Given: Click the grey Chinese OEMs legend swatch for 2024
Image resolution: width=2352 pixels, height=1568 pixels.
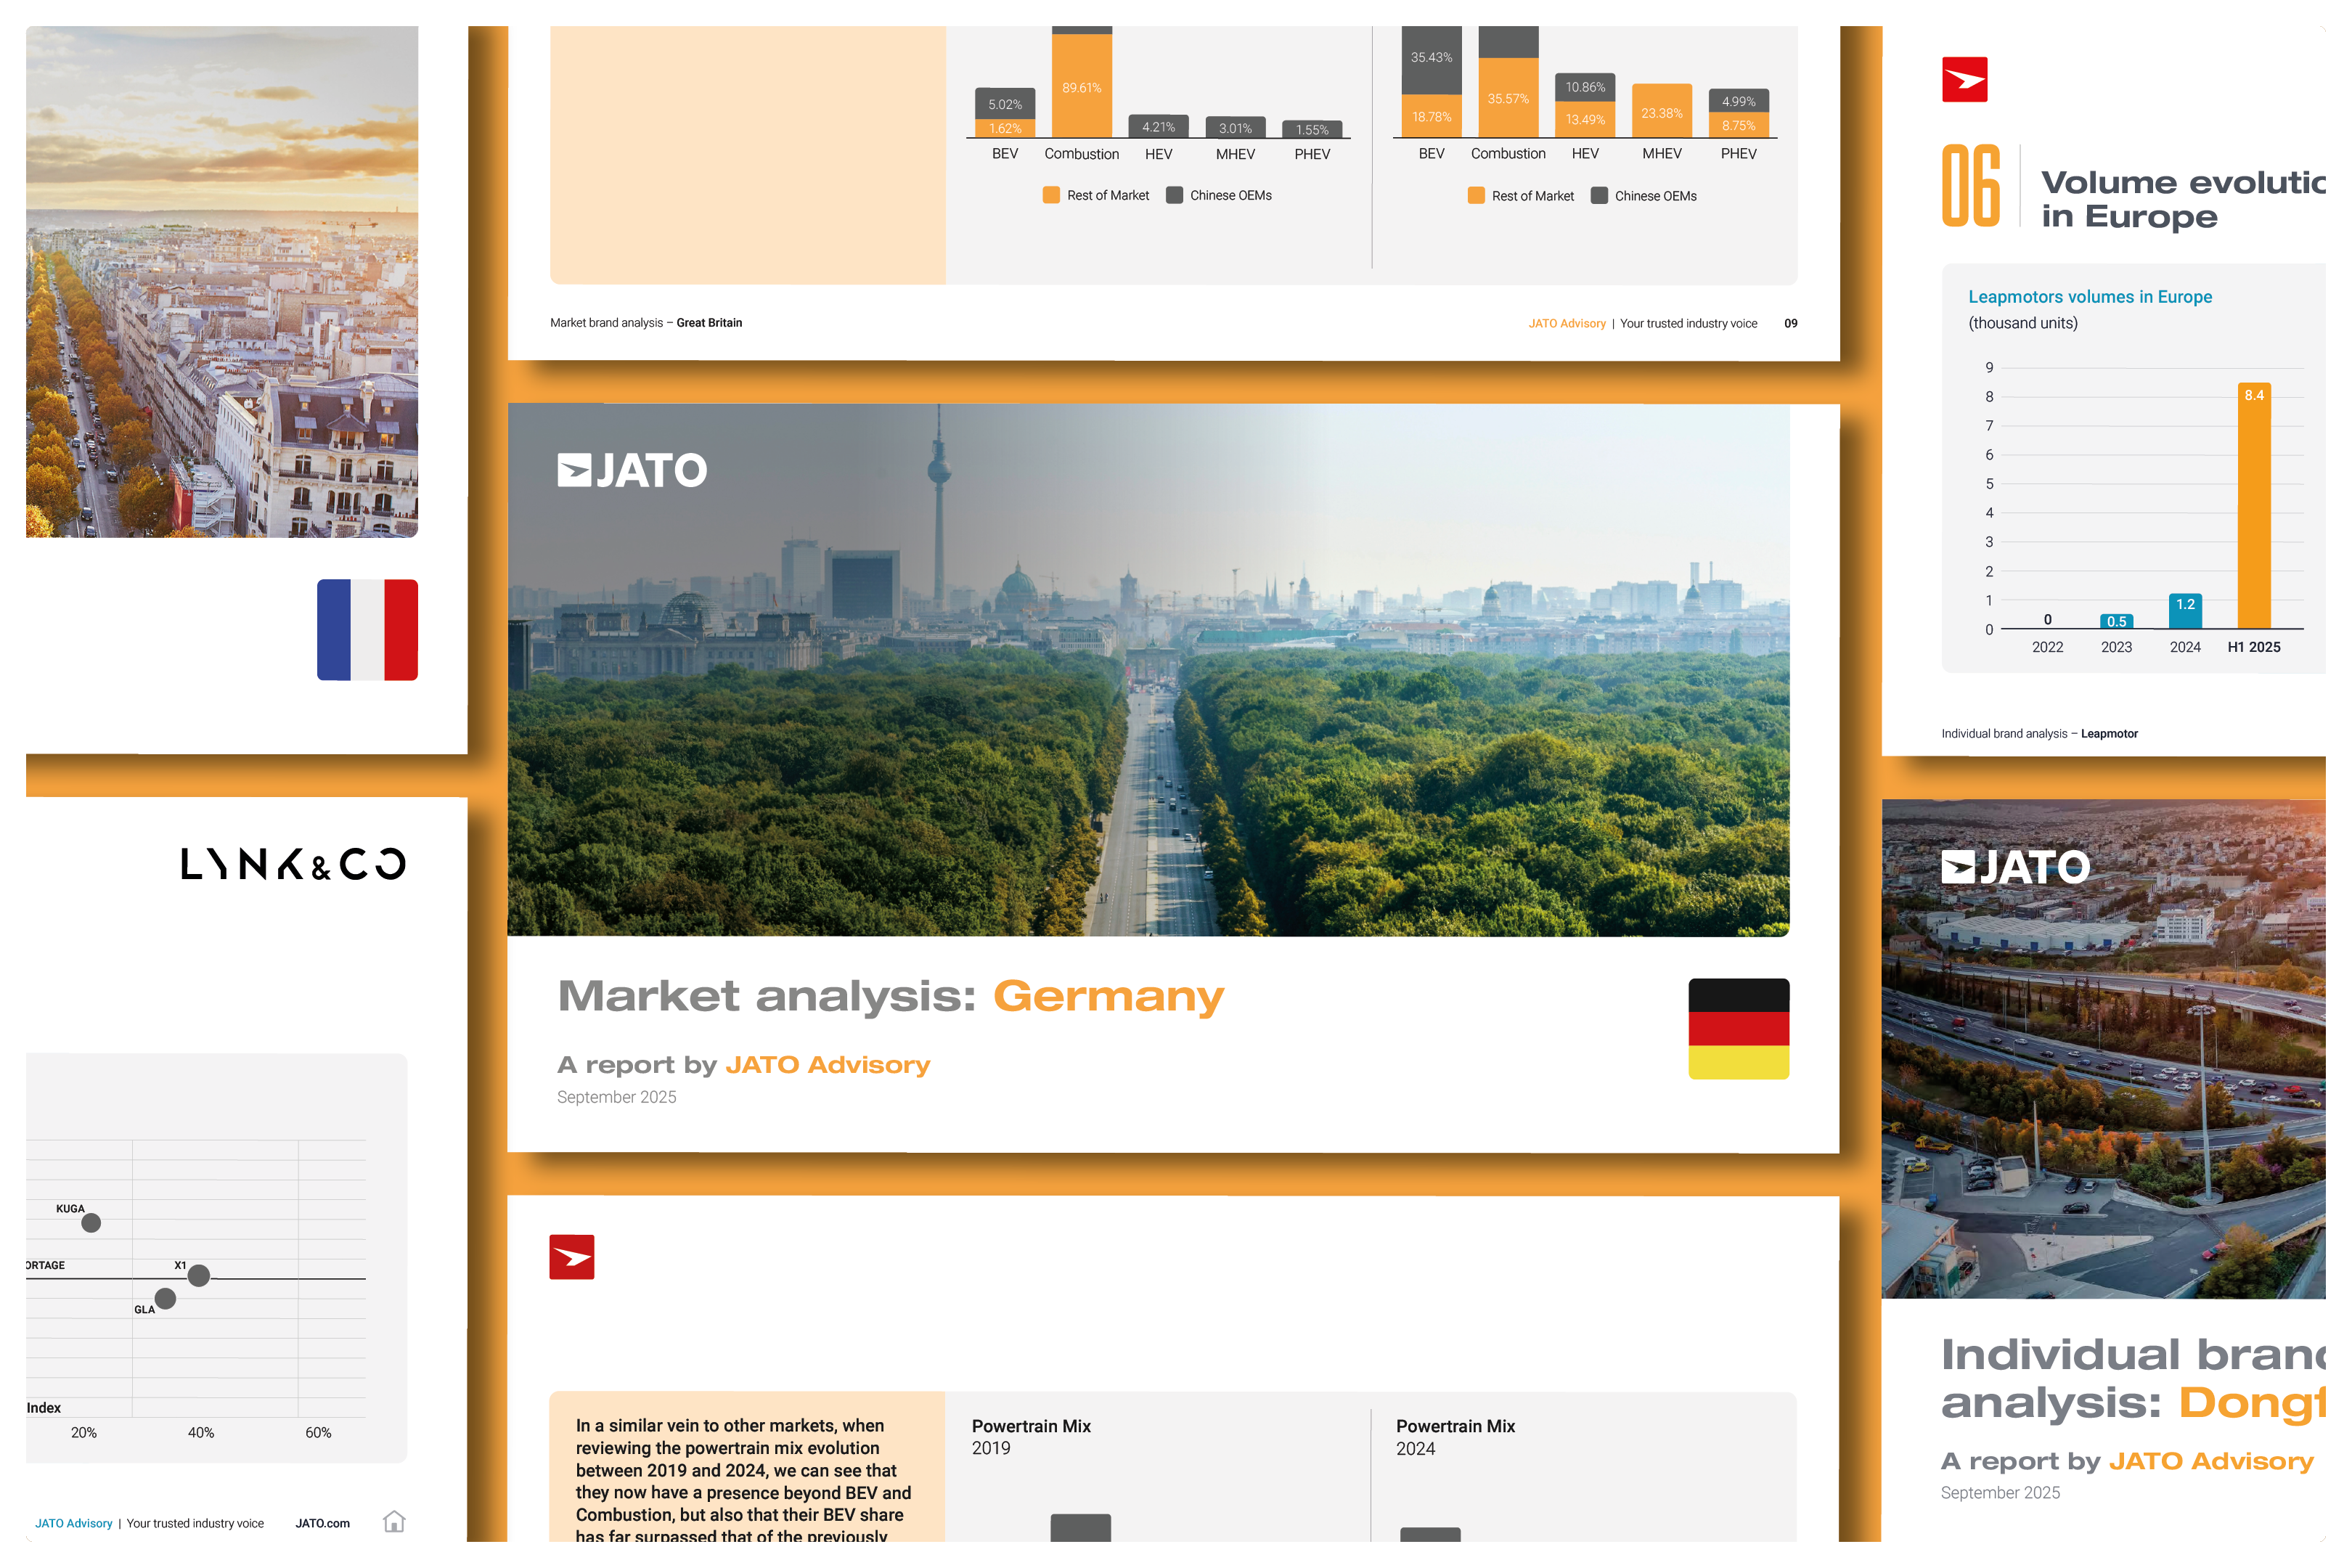Looking at the screenshot, I should click(x=1599, y=196).
